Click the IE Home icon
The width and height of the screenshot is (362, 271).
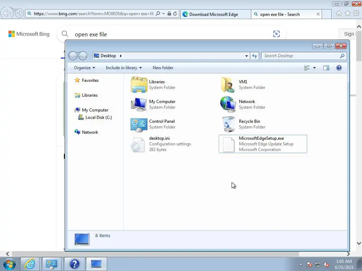339,13
